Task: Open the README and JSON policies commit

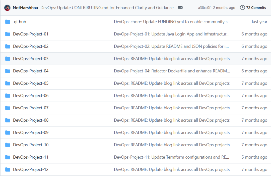Action: coord(171,47)
